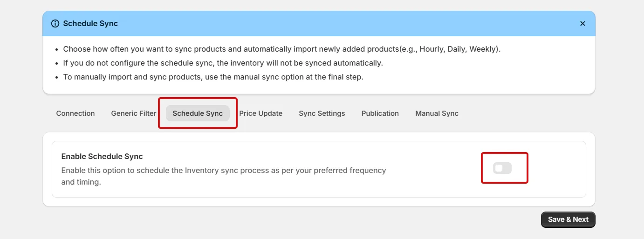The height and width of the screenshot is (239, 644).
Task: Go to the Price Update tab
Action: click(261, 113)
